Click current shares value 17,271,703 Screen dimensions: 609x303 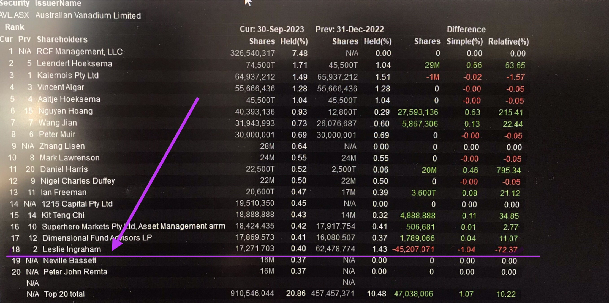click(255, 249)
